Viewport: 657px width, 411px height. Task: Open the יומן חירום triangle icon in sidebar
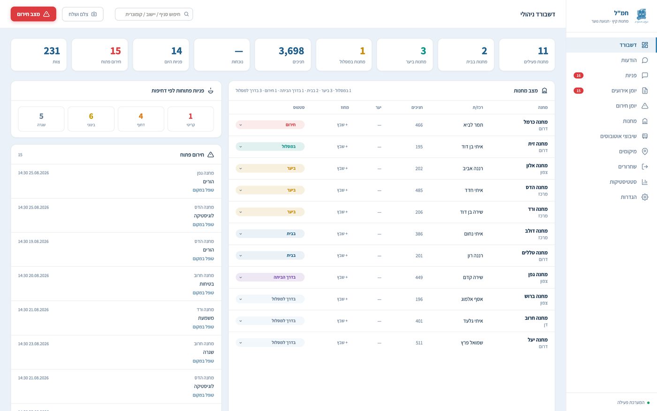644,106
